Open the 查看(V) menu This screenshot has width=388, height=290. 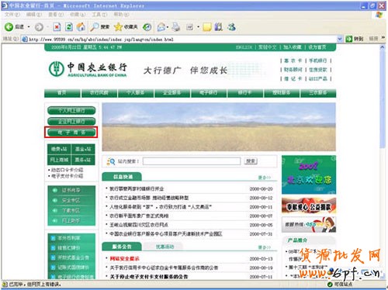(56, 14)
